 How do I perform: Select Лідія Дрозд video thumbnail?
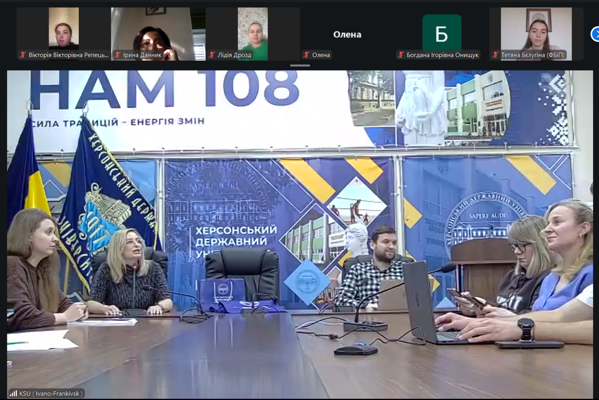[x=253, y=34]
